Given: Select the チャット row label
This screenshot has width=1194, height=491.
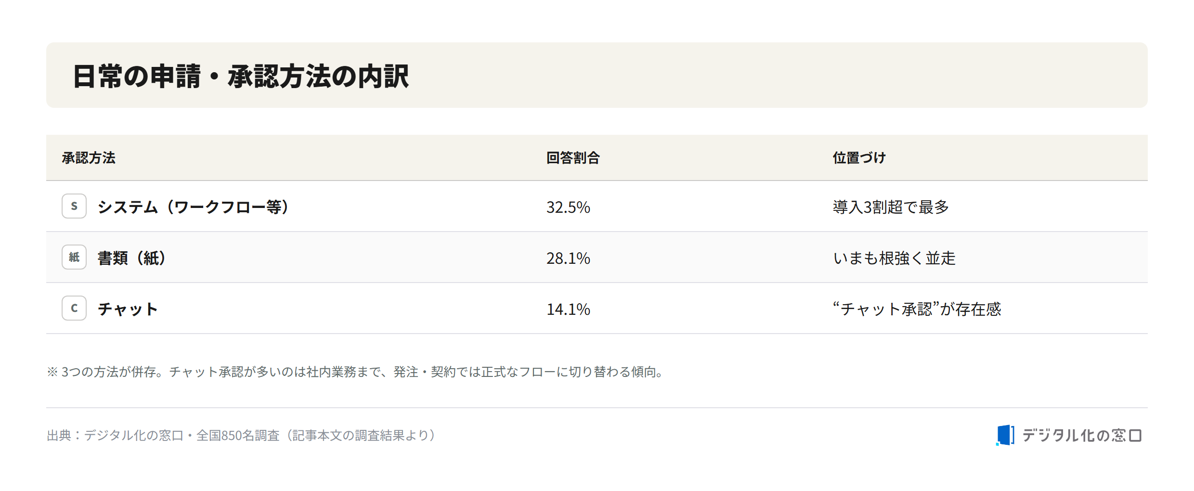Looking at the screenshot, I should (128, 309).
